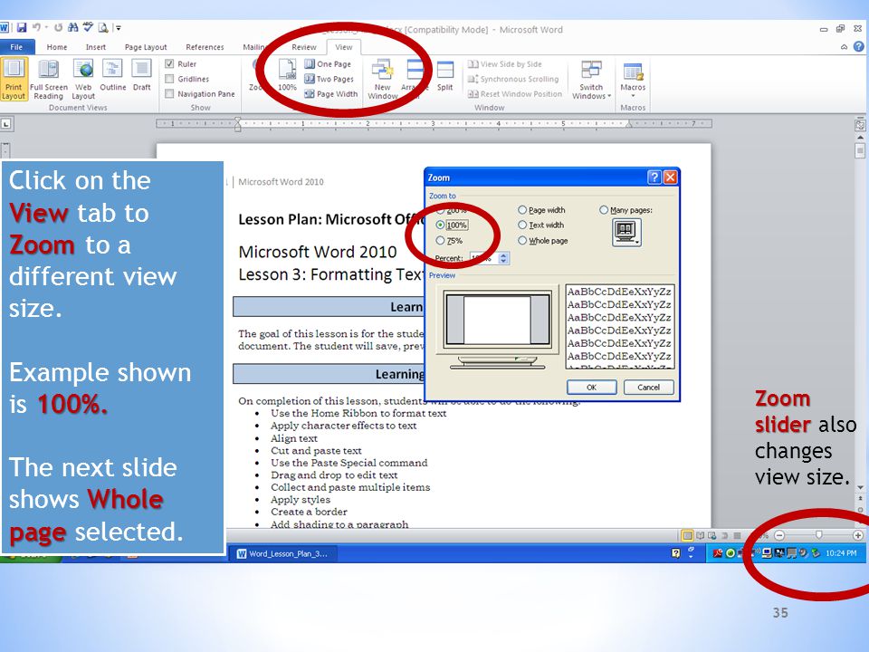Switch to Outline view in ribbon
Screen dimensions: 869x652
tap(112, 76)
